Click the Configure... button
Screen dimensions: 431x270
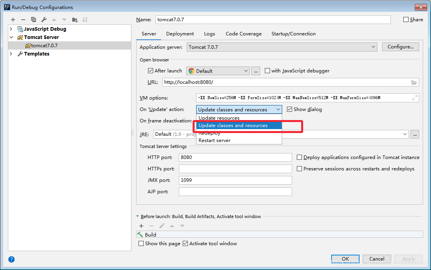click(x=401, y=47)
